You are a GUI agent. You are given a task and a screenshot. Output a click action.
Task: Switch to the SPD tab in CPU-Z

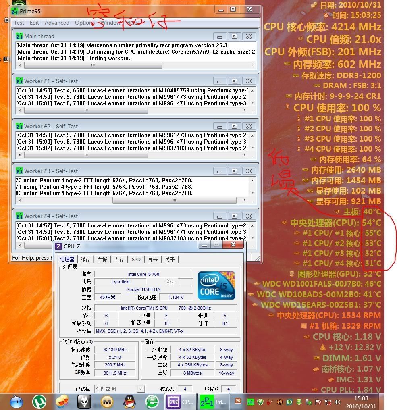tap(136, 260)
